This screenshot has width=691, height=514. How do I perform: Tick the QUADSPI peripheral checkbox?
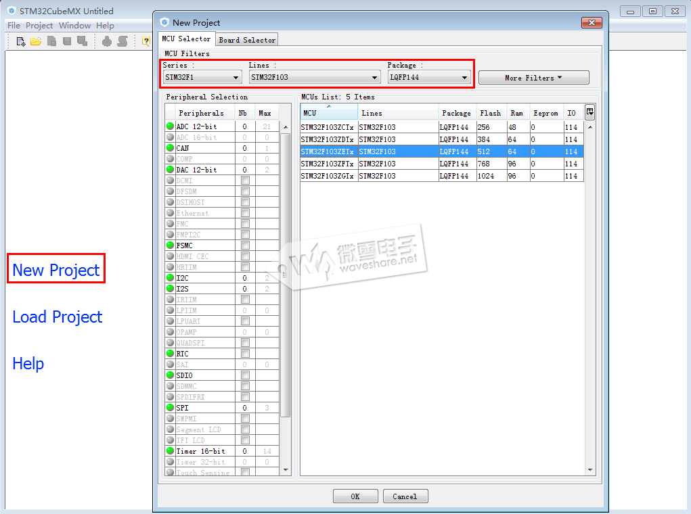(x=246, y=343)
